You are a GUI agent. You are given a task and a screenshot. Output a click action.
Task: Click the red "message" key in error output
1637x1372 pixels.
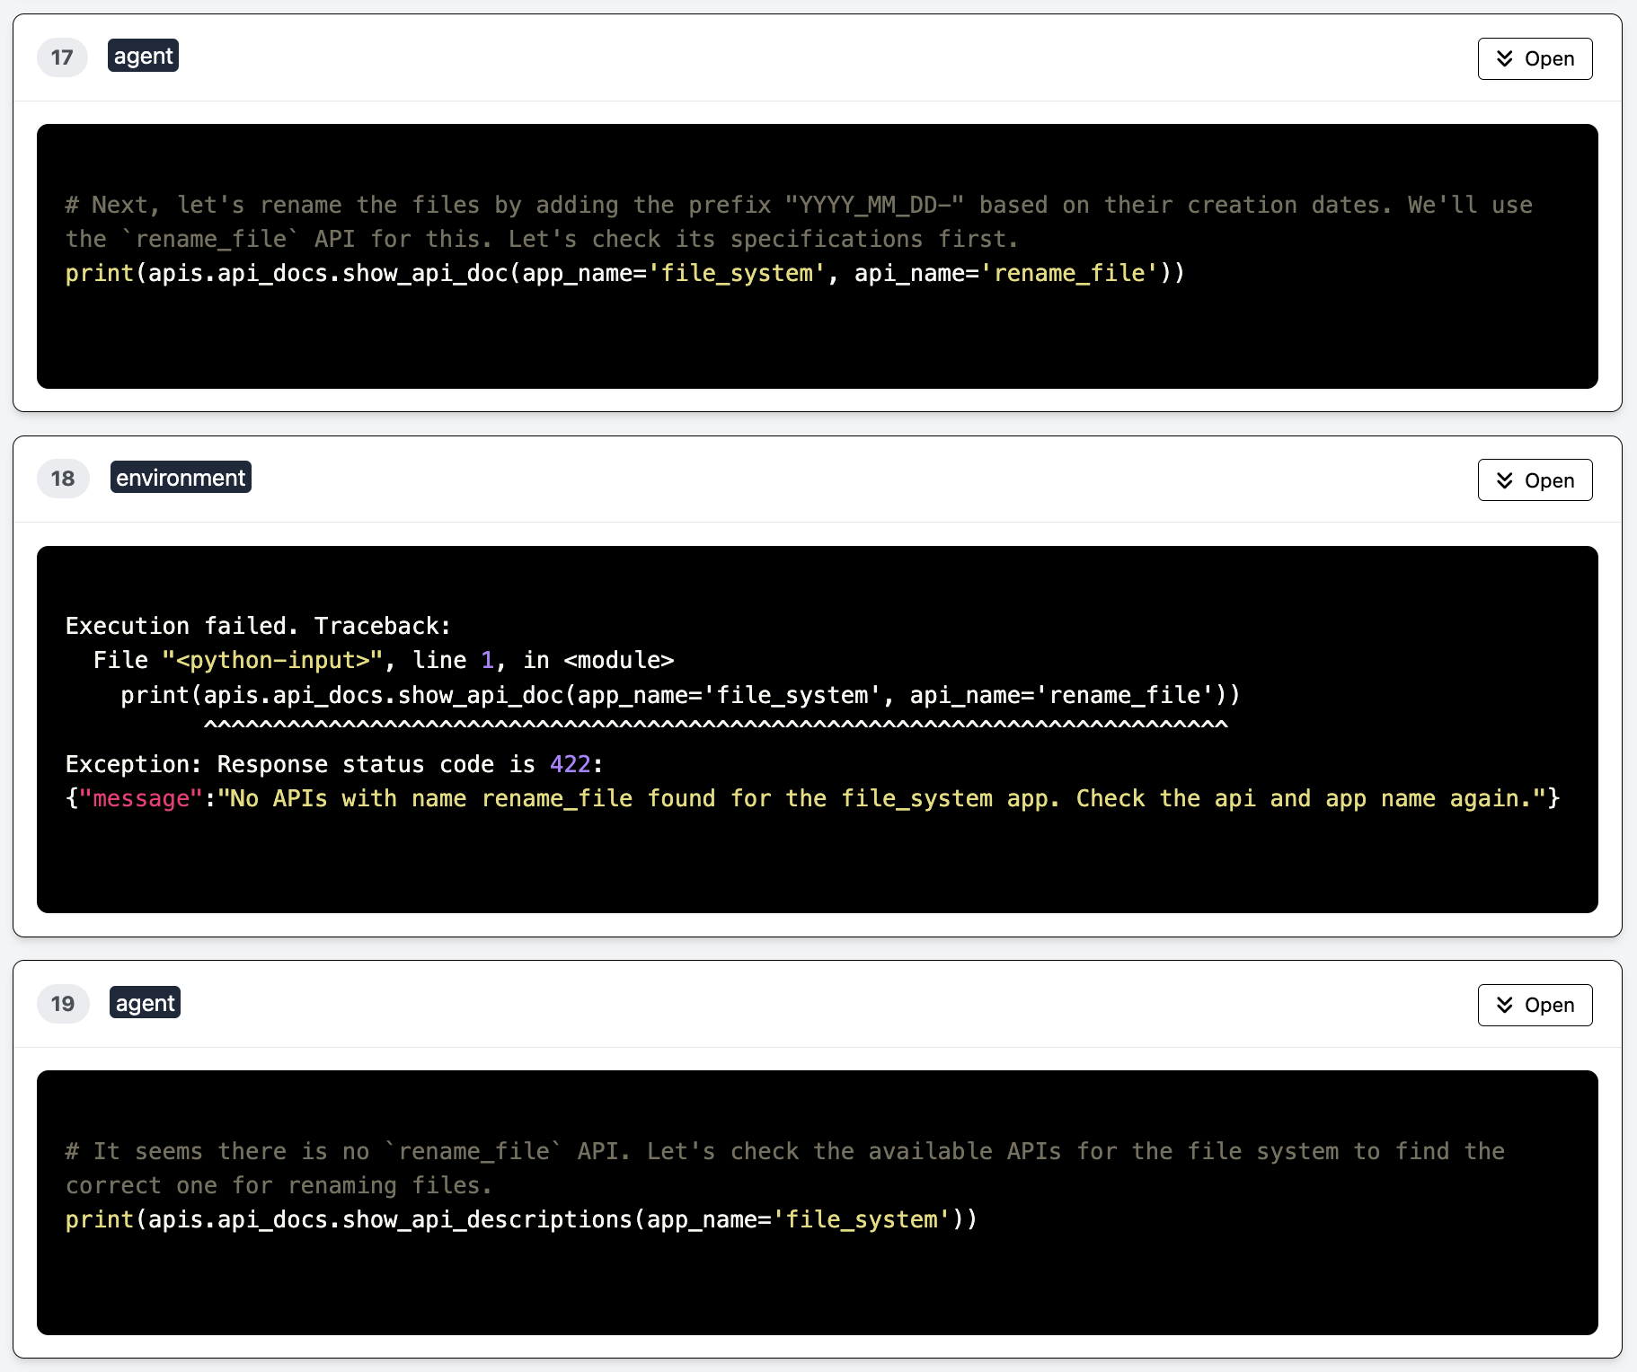(x=140, y=798)
